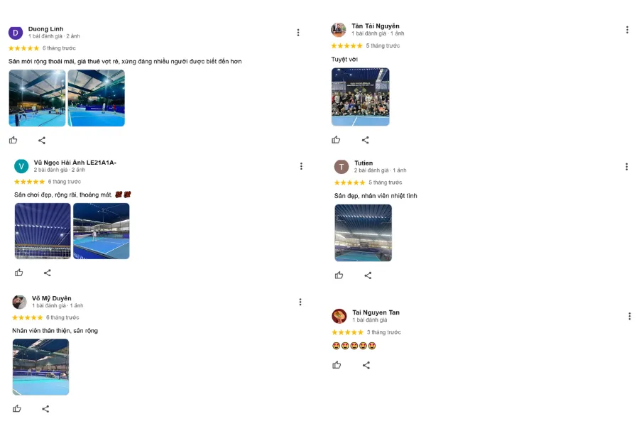Share Tai Nguyen Tan's review
The image size is (639, 426).
366,365
